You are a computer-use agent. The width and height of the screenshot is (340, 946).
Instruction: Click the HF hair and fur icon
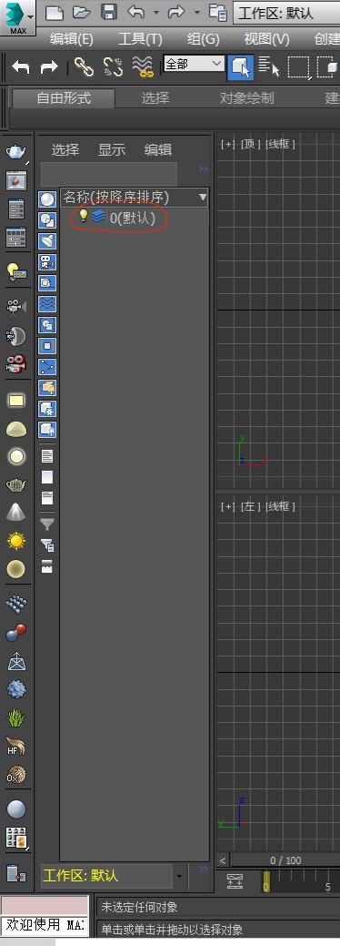[x=15, y=747]
